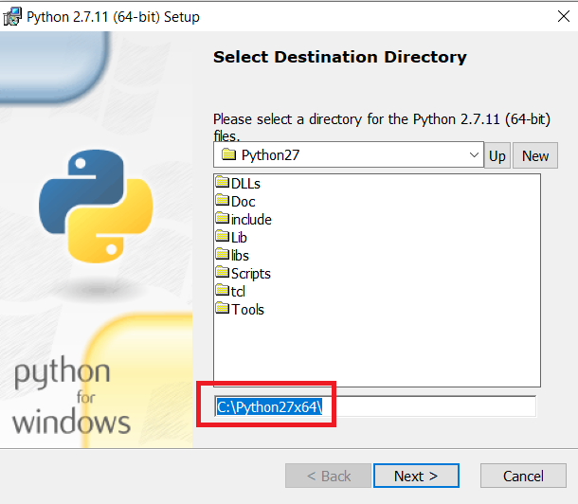The height and width of the screenshot is (504, 578).
Task: Select the DLLs folder name
Action: tap(245, 184)
